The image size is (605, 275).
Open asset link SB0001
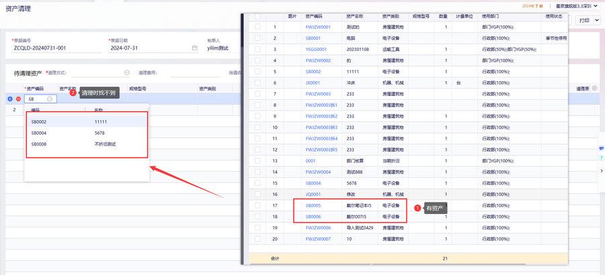pos(313,38)
